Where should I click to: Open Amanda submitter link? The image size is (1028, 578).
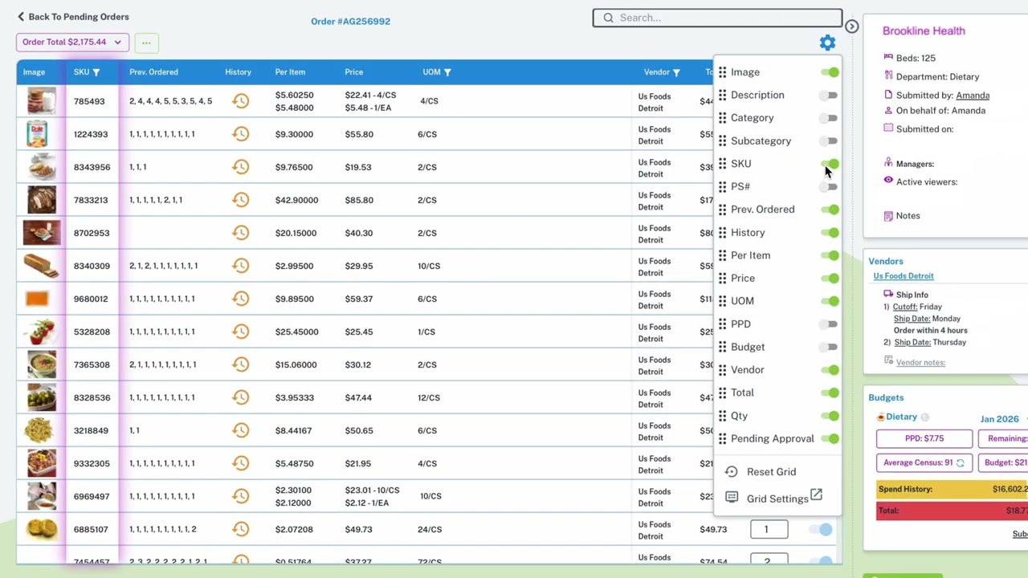[x=972, y=96]
